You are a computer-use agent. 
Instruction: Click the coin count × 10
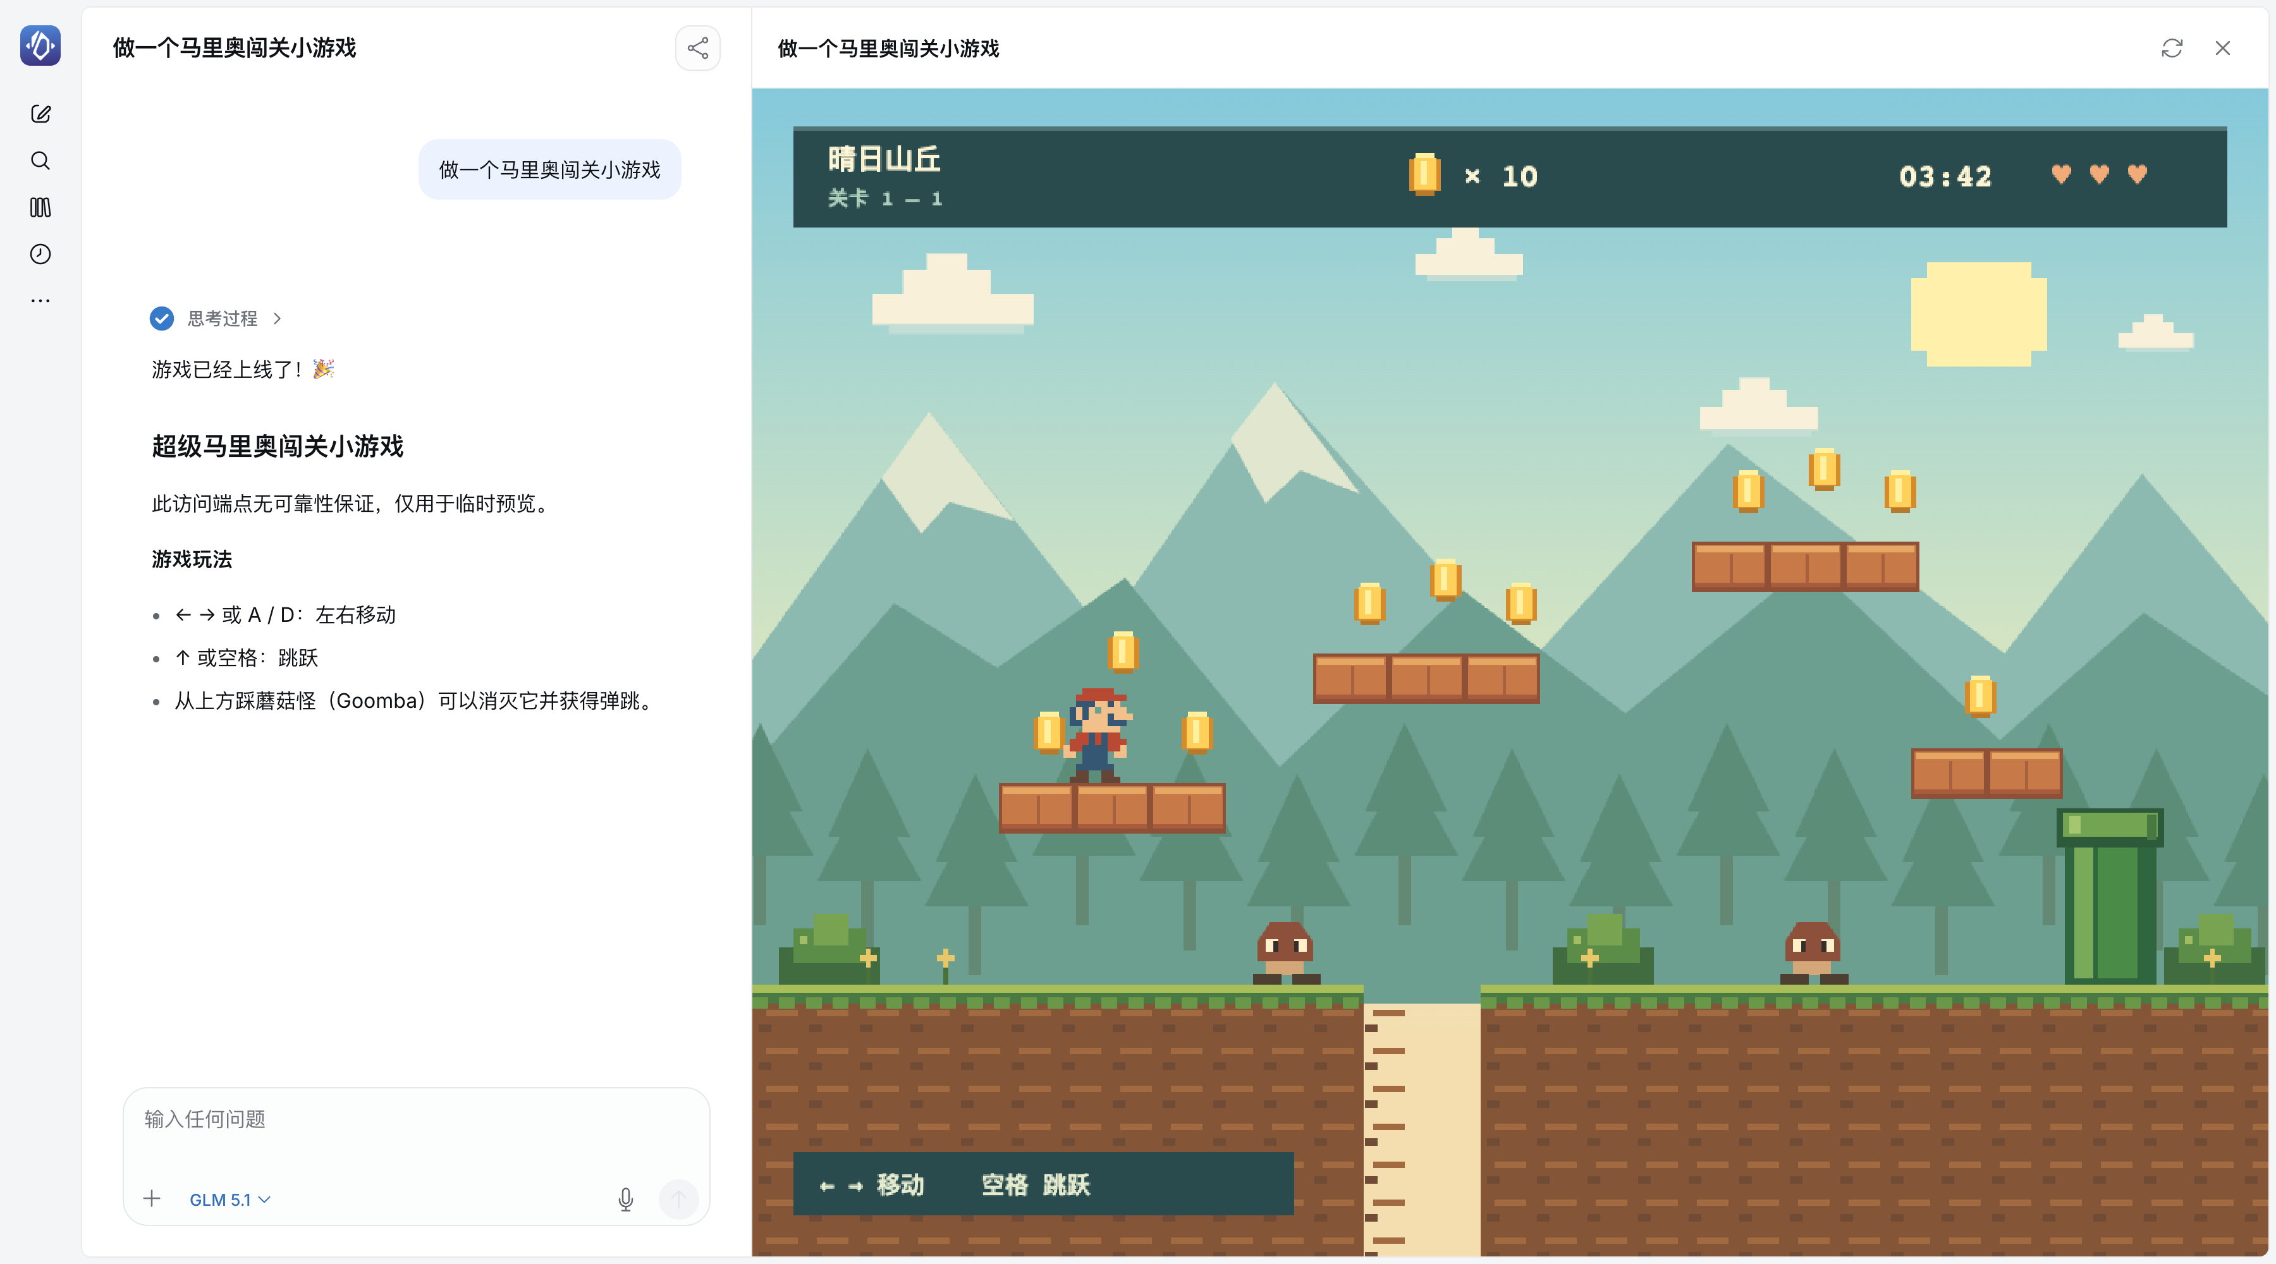1501,176
